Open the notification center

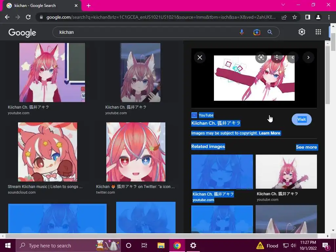(326, 245)
